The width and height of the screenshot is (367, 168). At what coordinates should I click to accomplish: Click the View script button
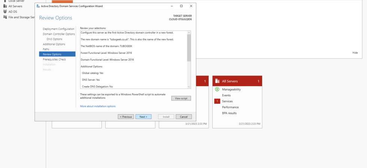(181, 99)
